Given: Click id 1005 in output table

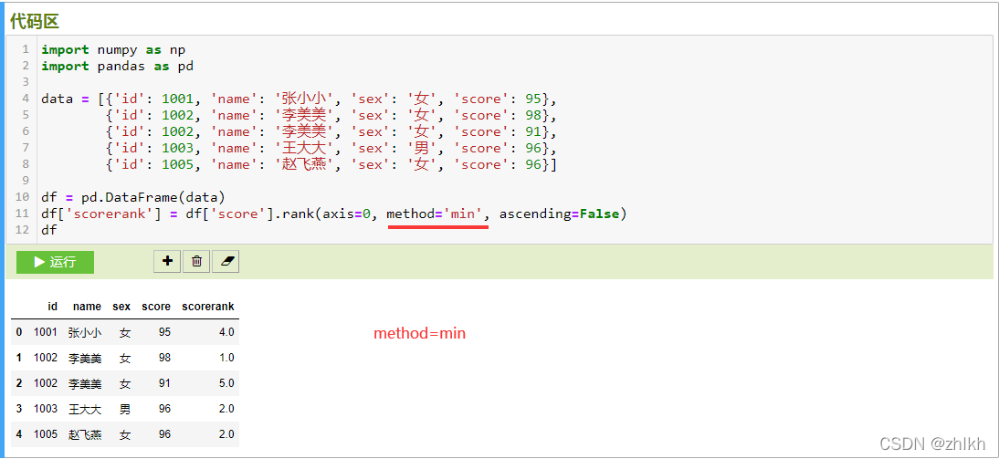Looking at the screenshot, I should point(46,434).
